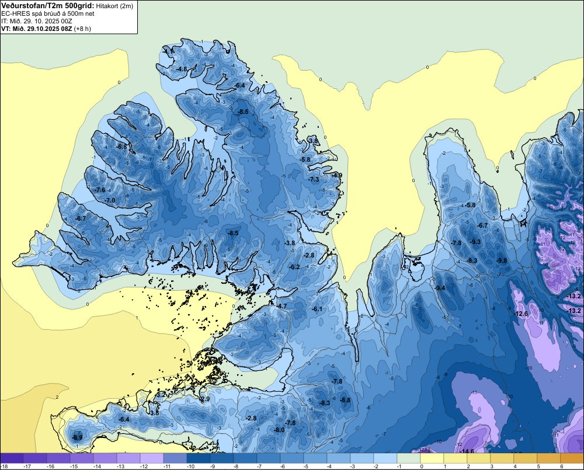Click the -8.9 temperature label
This screenshot has width=584, height=470.
click(x=77, y=437)
